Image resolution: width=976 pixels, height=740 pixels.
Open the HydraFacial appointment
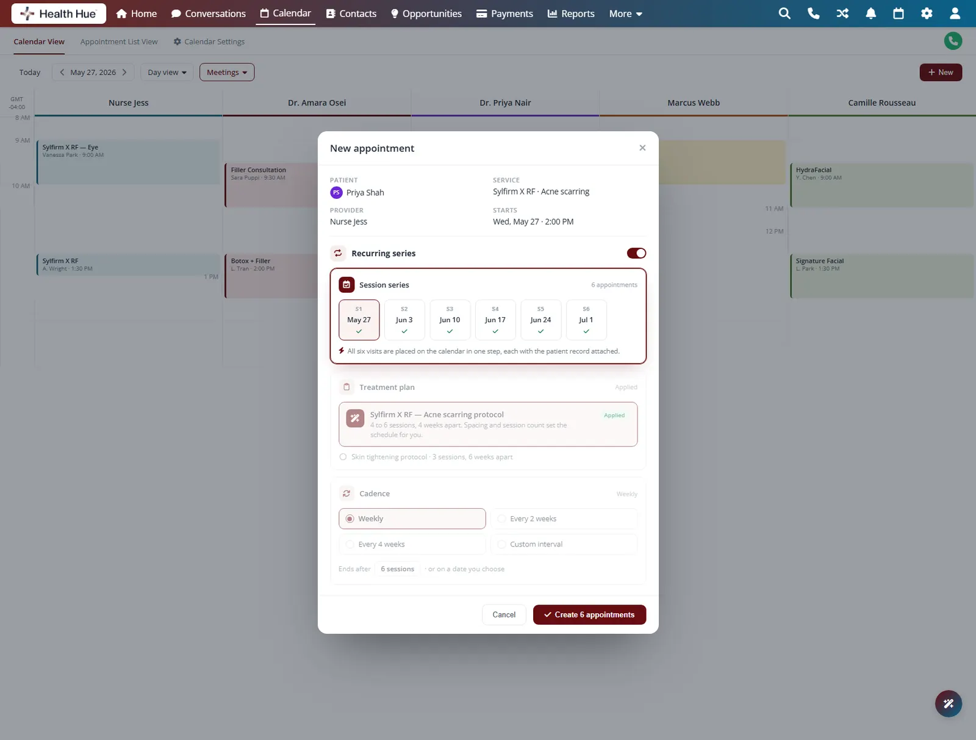coord(882,185)
